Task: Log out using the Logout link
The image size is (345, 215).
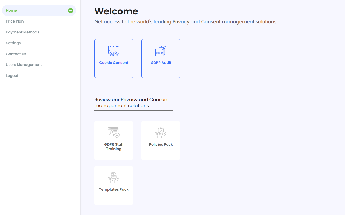Action: [x=12, y=76]
